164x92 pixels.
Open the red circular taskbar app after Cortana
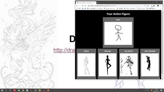pyautogui.click(x=15, y=90)
